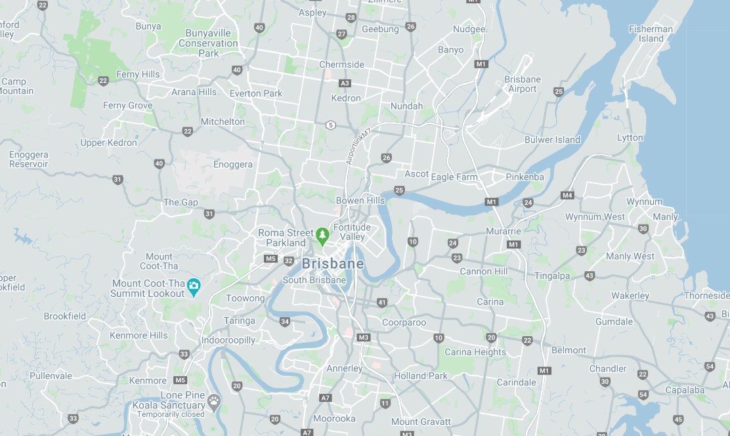Select the Brisbane Airport label

pyautogui.click(x=523, y=84)
